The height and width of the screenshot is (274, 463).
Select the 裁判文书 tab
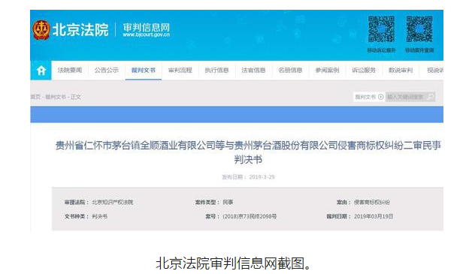[x=144, y=71]
